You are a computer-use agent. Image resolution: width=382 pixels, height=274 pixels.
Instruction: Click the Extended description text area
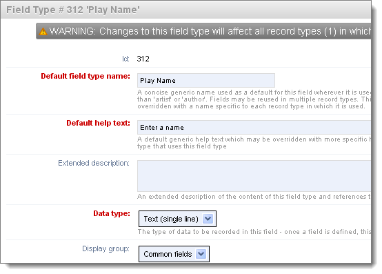pos(254,176)
